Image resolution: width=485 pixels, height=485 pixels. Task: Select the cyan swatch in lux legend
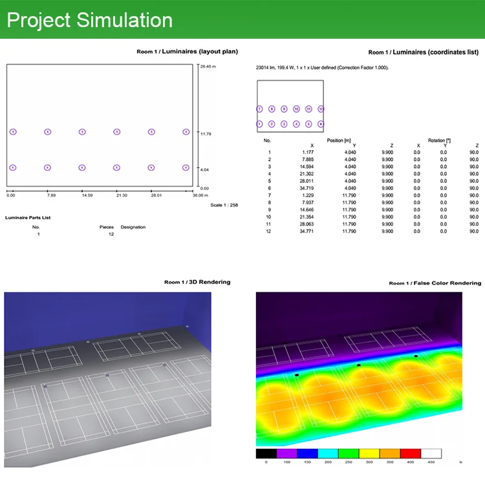[x=328, y=453]
